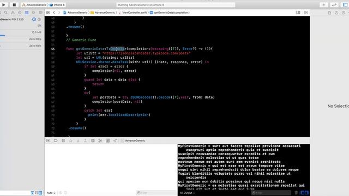Open Environment Overrides button
This screenshot has width=349, height=196.
click(x=108, y=140)
